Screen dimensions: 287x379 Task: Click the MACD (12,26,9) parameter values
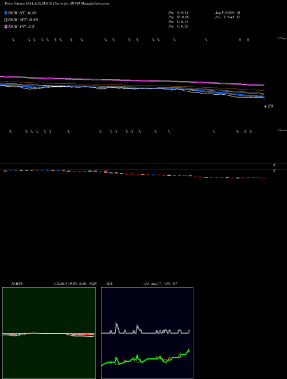(x=75, y=284)
